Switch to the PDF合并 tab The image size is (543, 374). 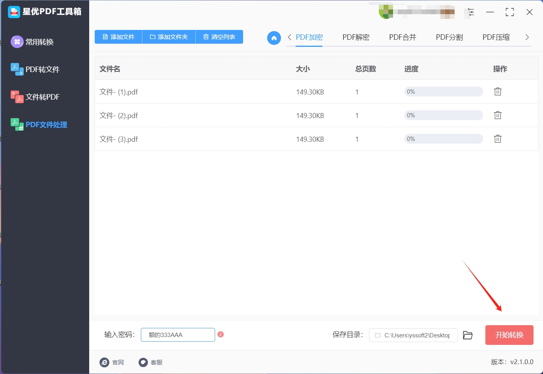point(403,37)
